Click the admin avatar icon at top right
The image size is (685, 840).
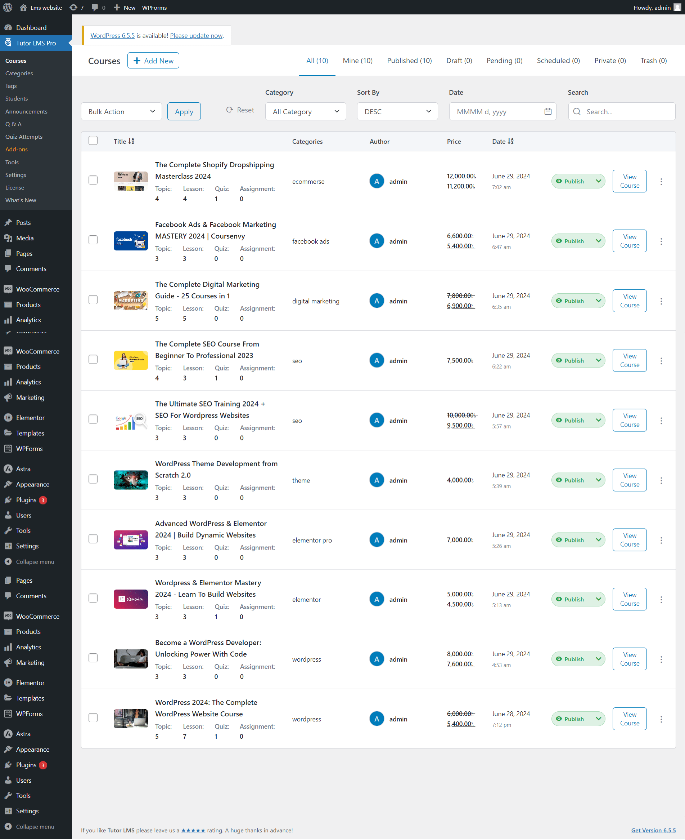point(677,8)
